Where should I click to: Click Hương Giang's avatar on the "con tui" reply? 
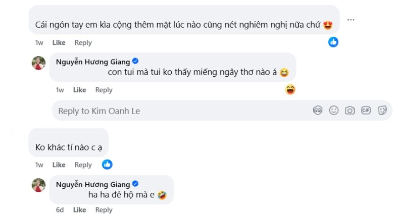pos(39,63)
